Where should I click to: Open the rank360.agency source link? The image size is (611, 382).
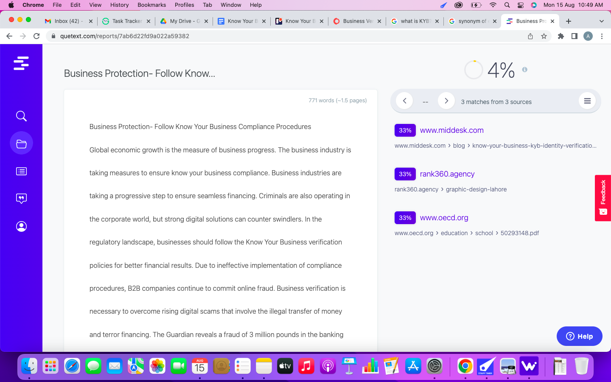(x=447, y=174)
